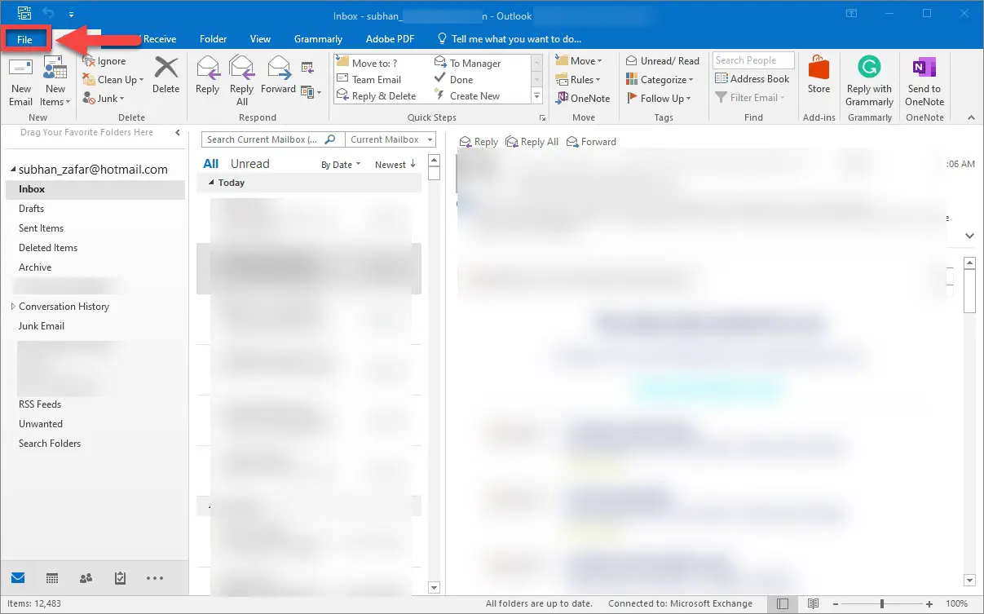Filter the list to Unread messages

249,164
